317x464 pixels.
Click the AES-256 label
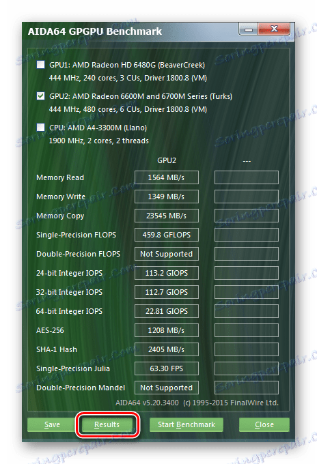50,330
